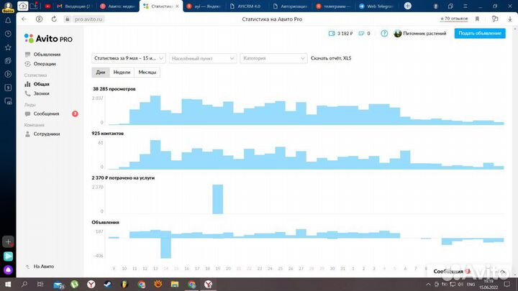
Task: Click the Avito PRO logo
Action: point(48,38)
